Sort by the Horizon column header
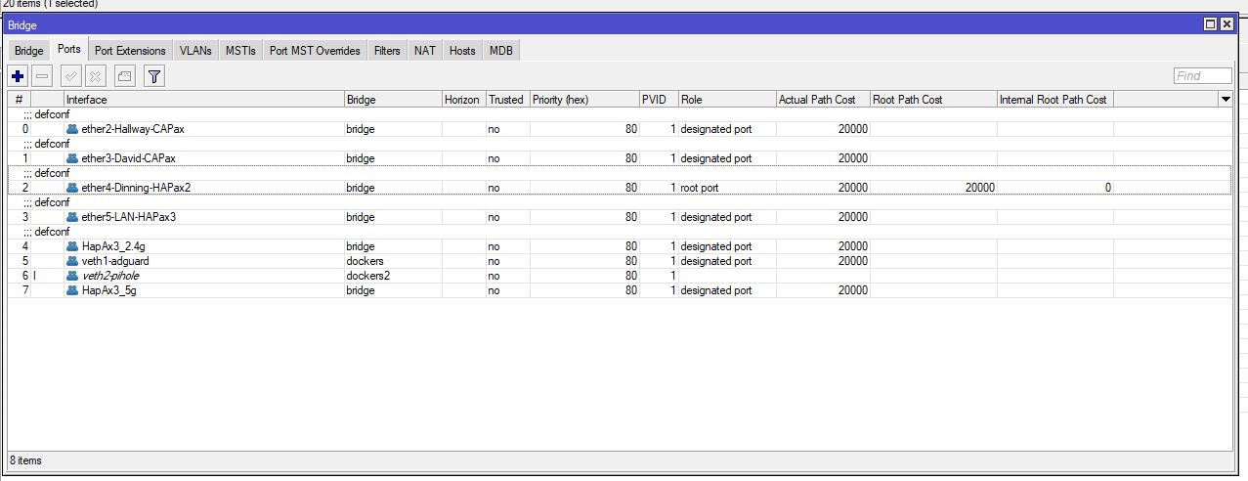Screen dimensions: 1248x481 click(463, 100)
